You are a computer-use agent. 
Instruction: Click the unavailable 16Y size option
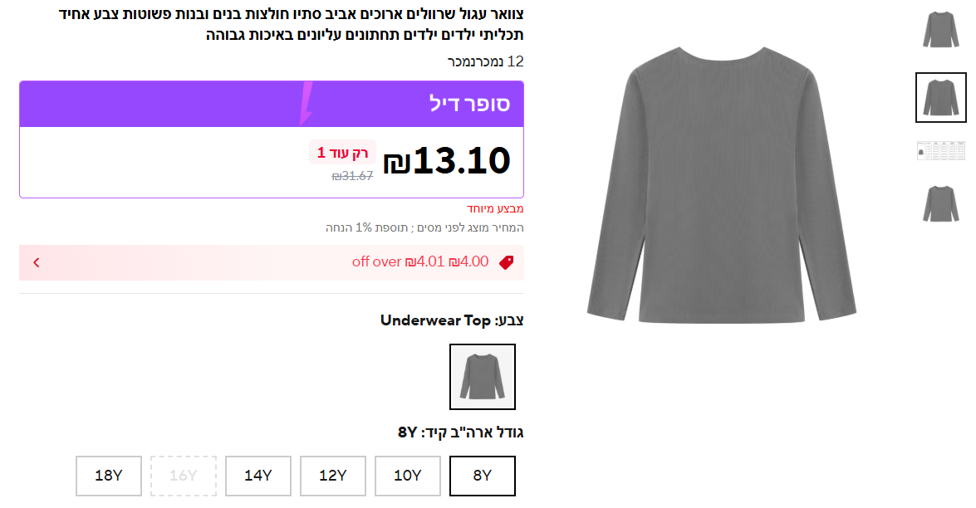(184, 476)
